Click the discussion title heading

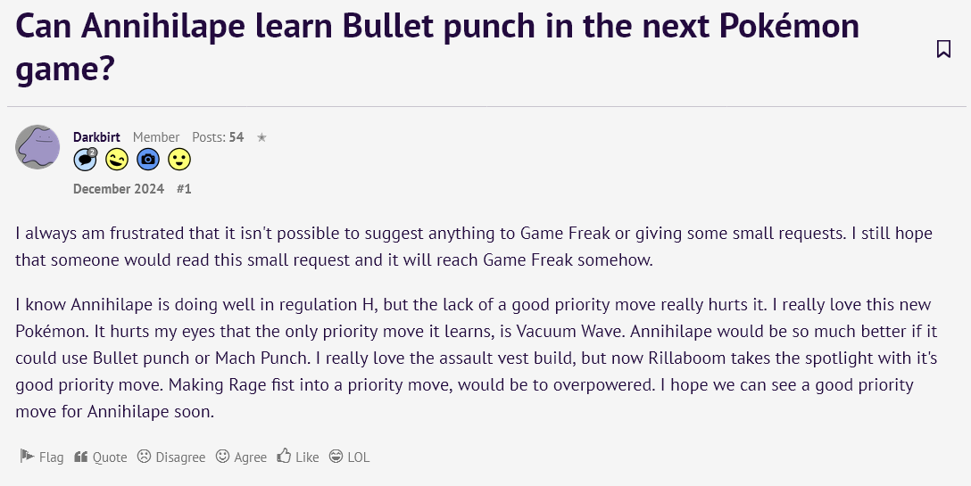437,46
